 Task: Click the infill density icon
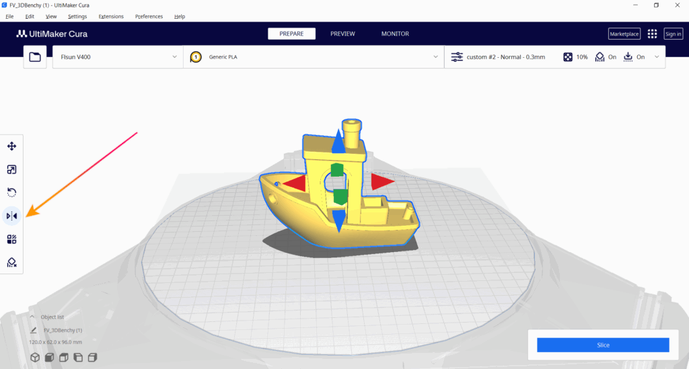[568, 57]
